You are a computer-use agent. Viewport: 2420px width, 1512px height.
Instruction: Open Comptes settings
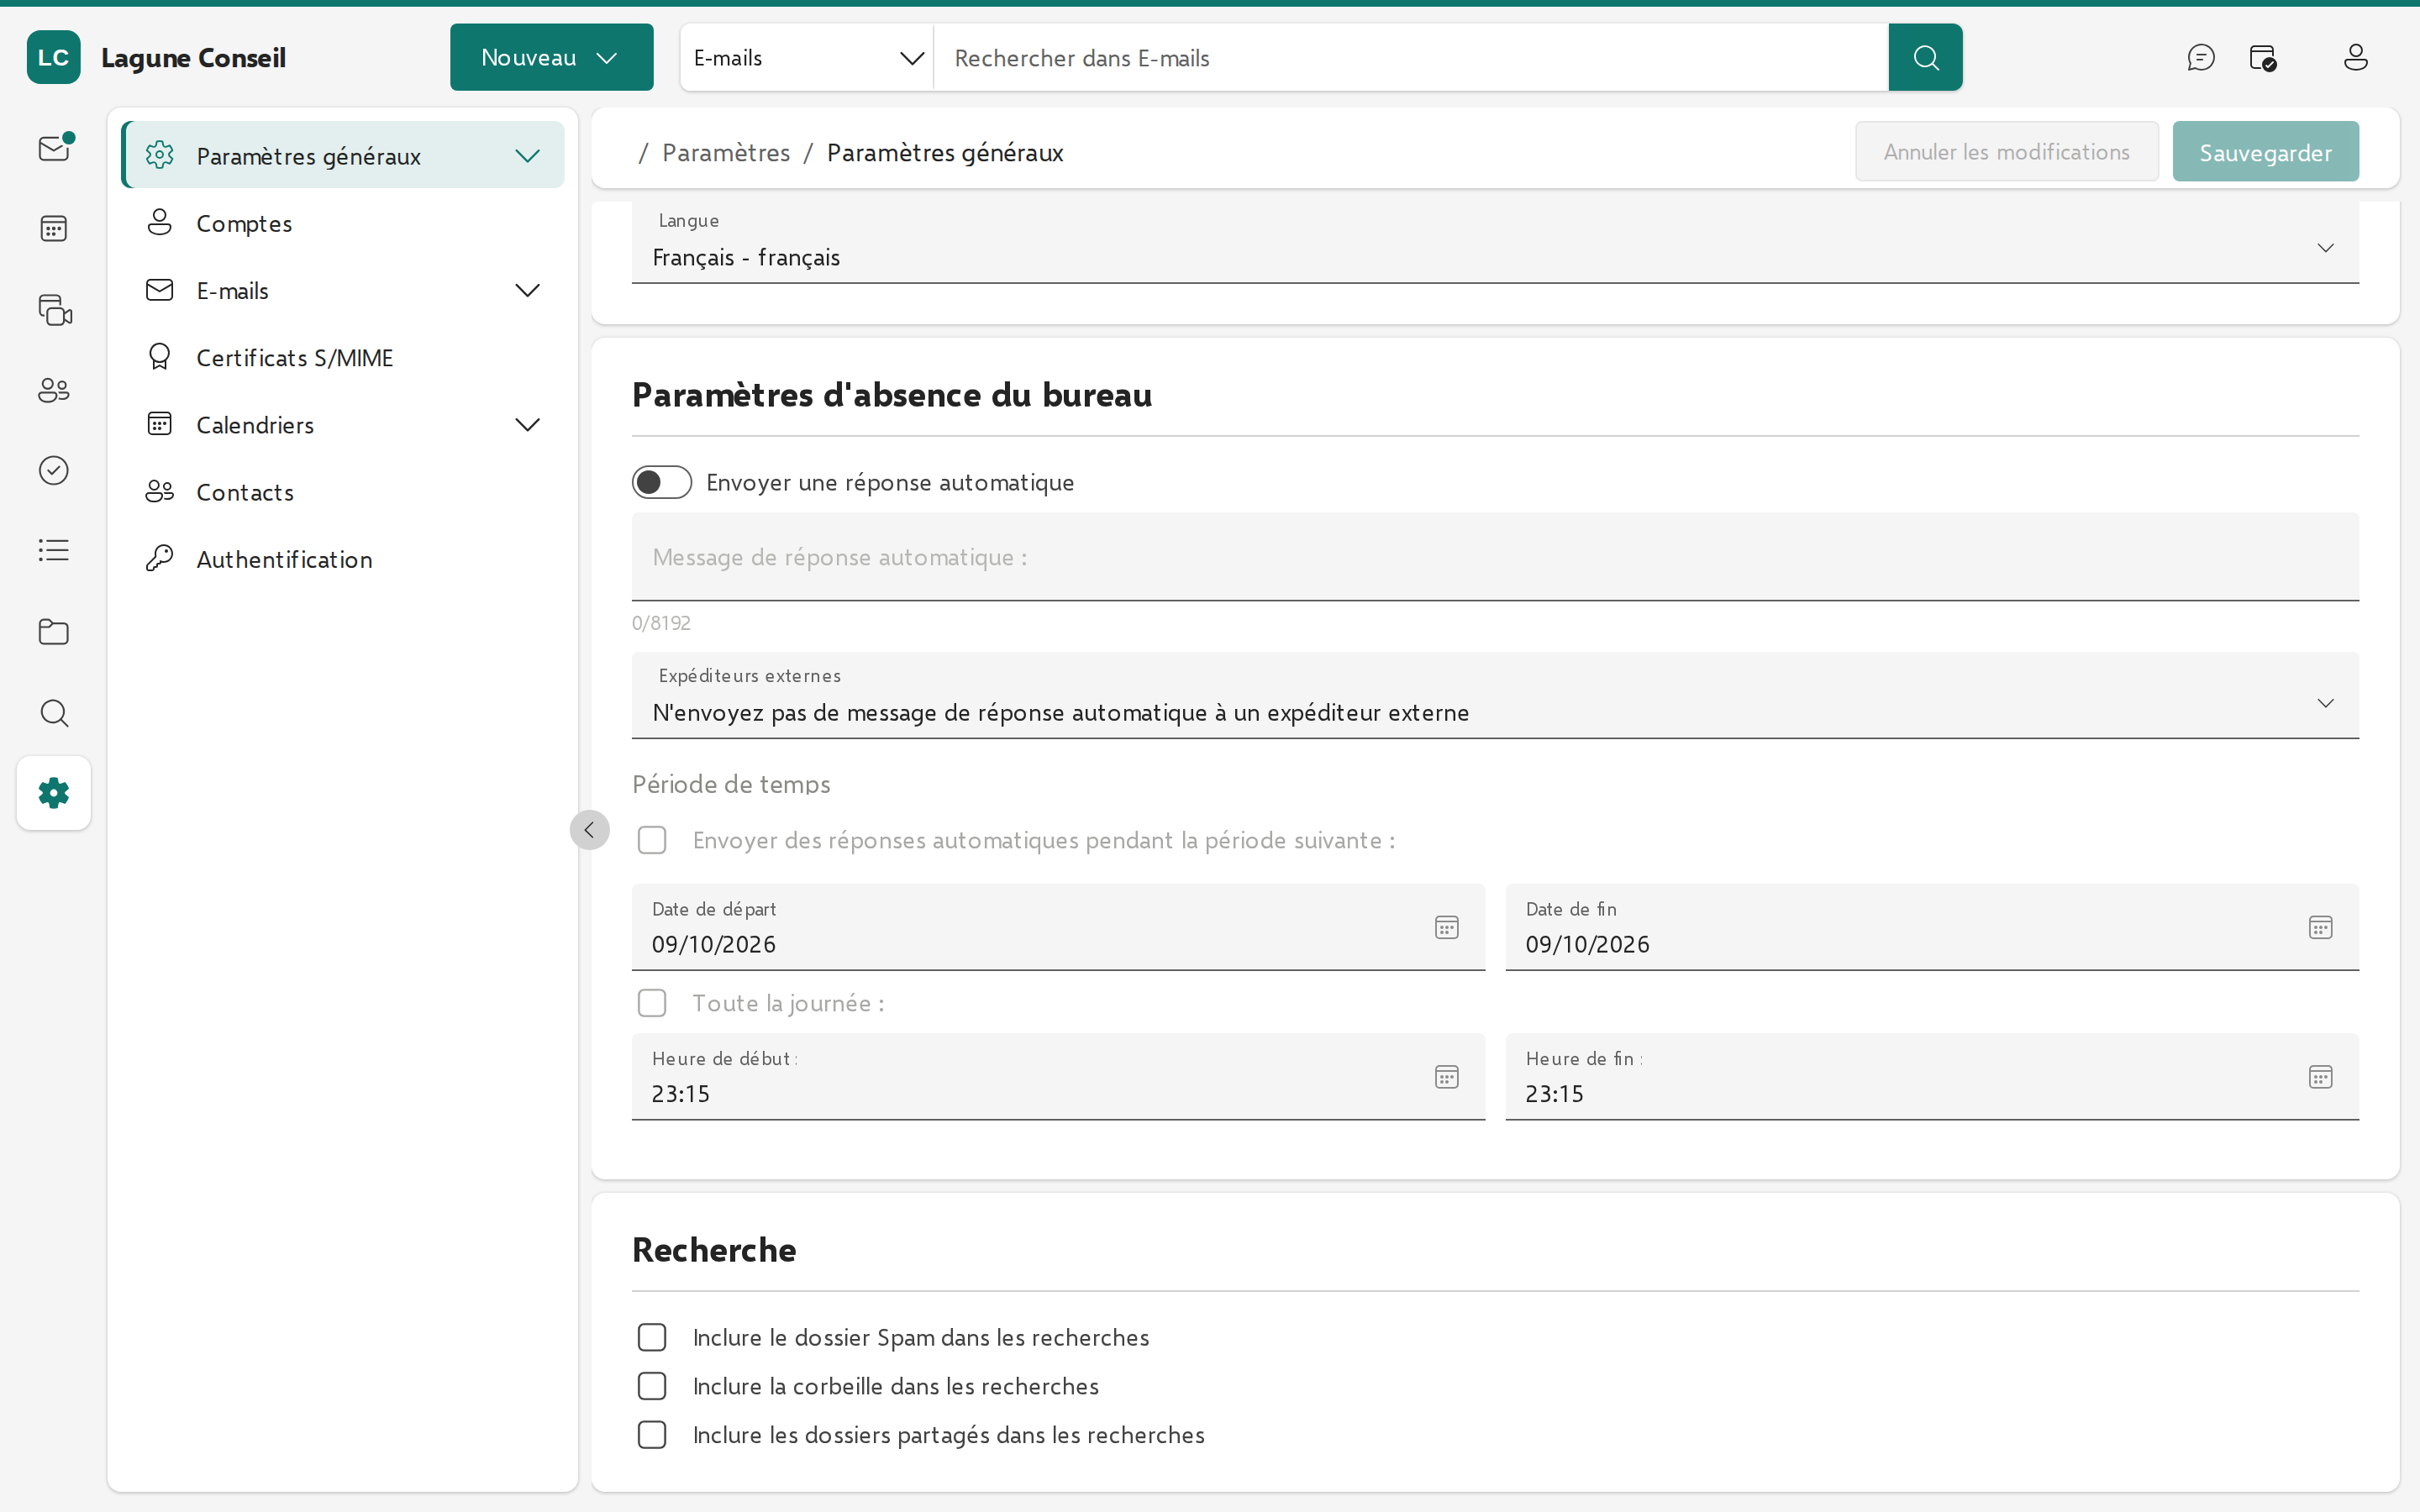coord(342,223)
